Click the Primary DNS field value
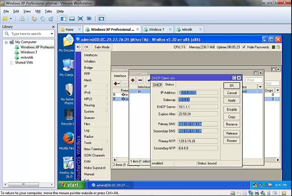The height and width of the screenshot is (196, 292). pos(198,124)
